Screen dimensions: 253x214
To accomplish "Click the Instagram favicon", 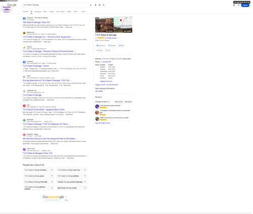I will [x=24, y=135].
